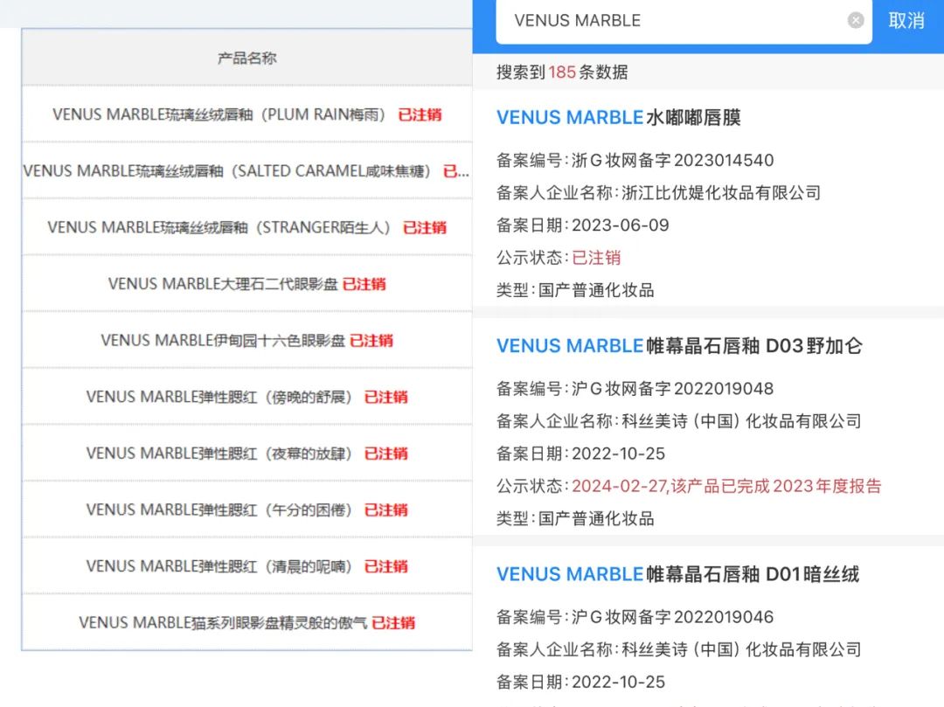Select the 猫系列眼影盘精灵般的傲气 row
This screenshot has height=707, width=944.
click(223, 623)
